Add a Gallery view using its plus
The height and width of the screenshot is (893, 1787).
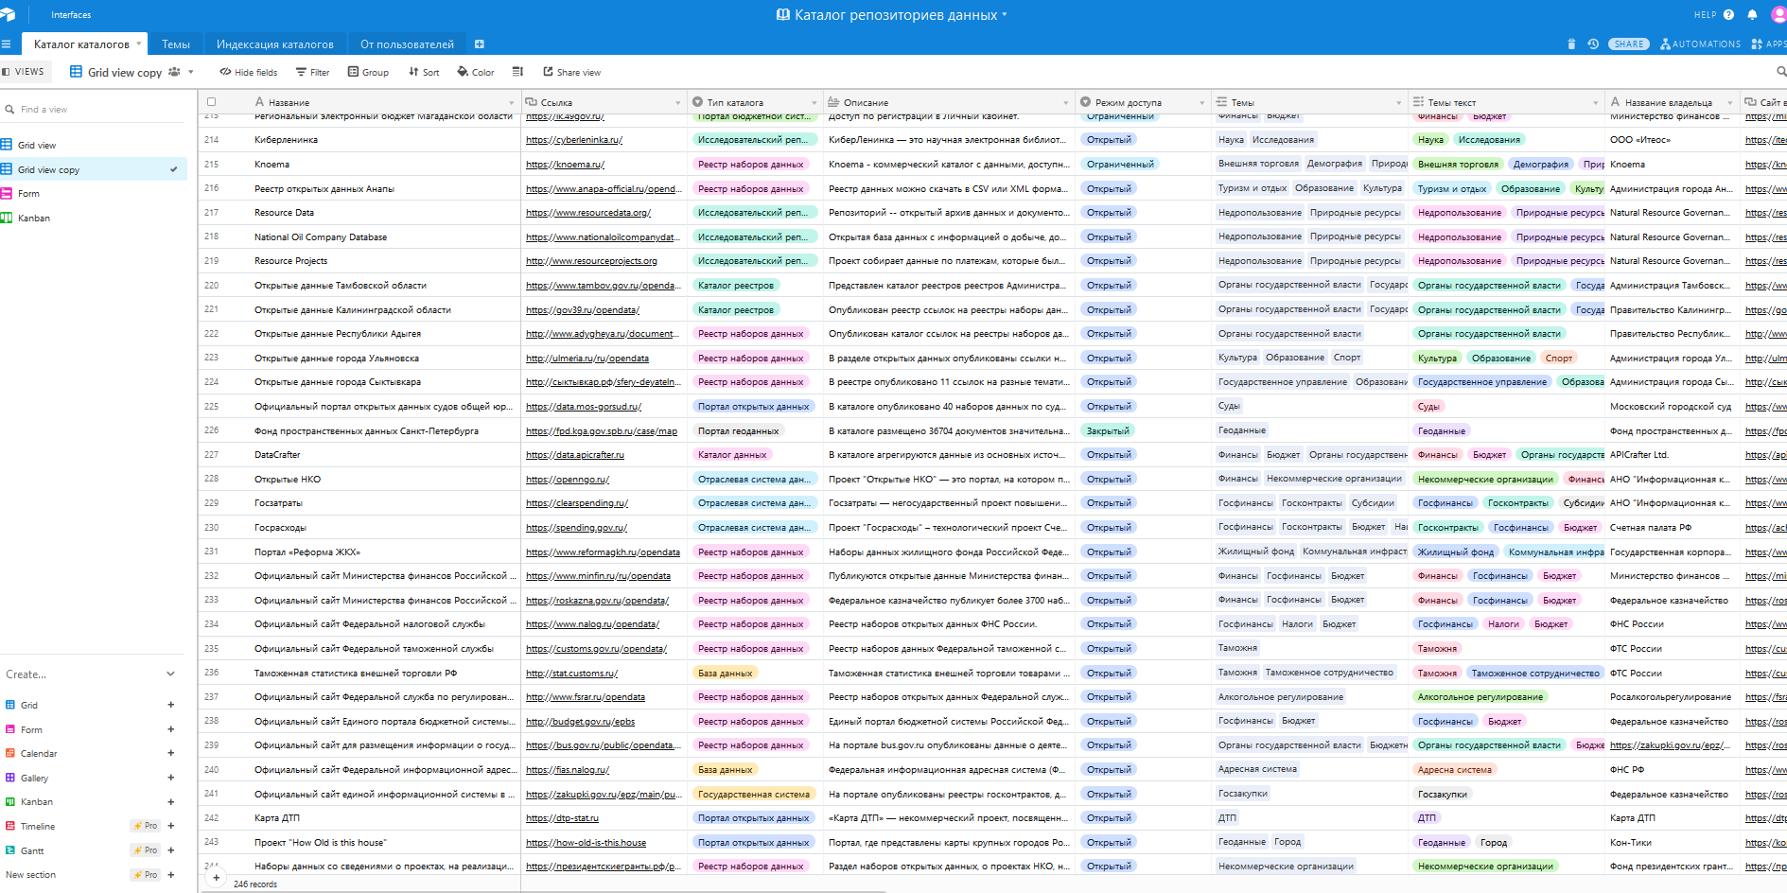[171, 778]
